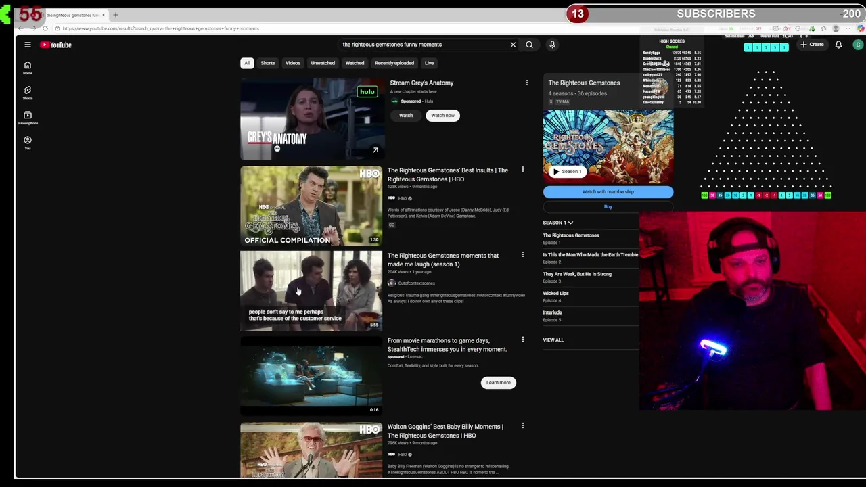
Task: Open the StealthTech ad thumbnail
Action: tap(311, 376)
